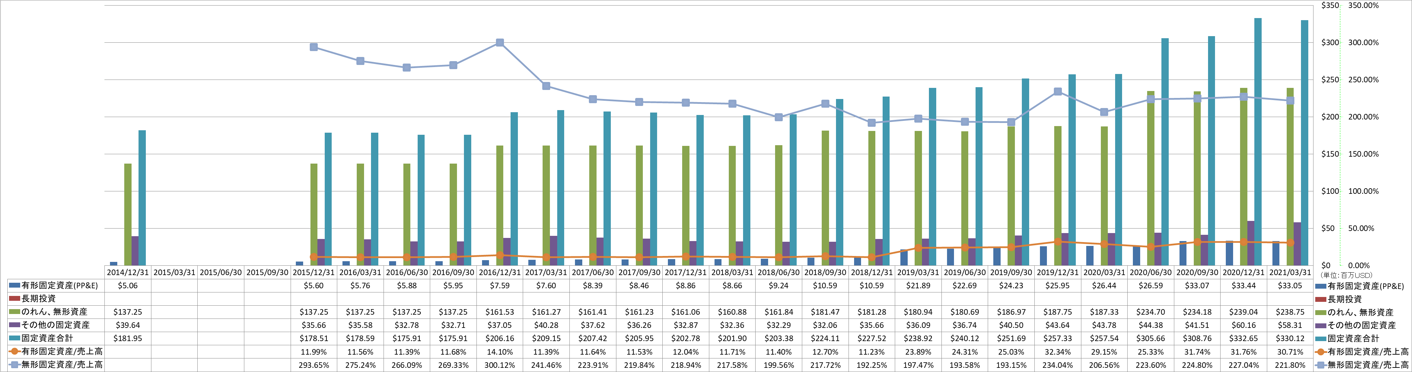Click the 2015/12/31 date column header
This screenshot has width=1412, height=372.
[314, 272]
